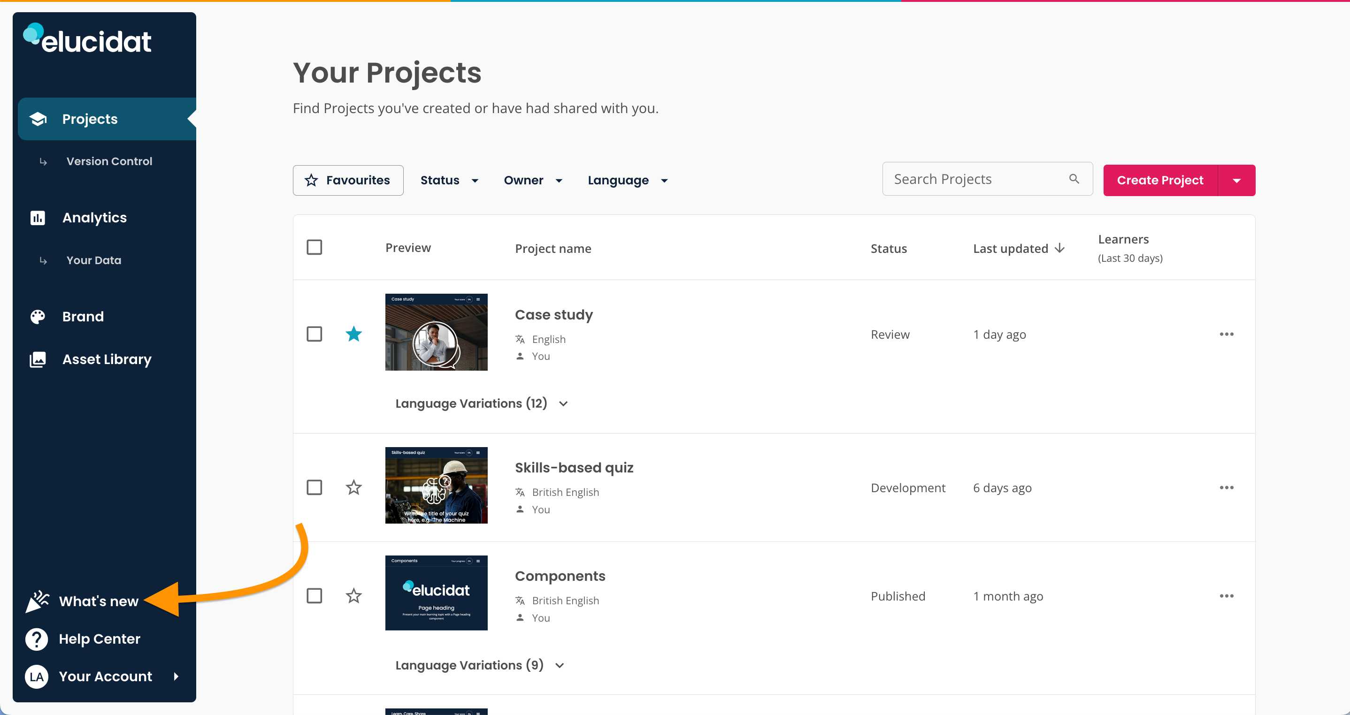Expand Your Account arrow
The image size is (1350, 715).
coord(176,676)
